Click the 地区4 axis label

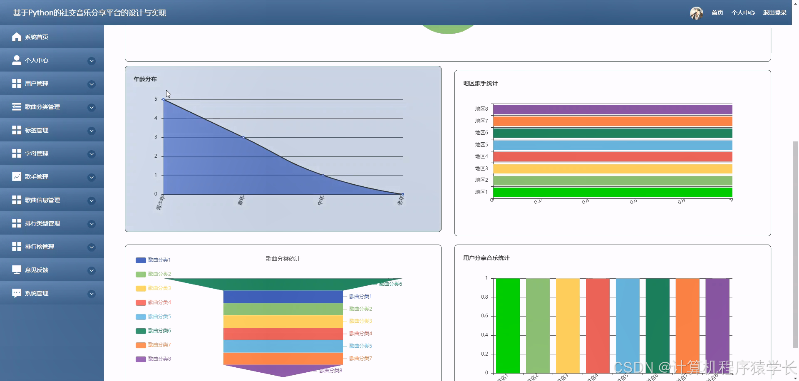(x=481, y=156)
